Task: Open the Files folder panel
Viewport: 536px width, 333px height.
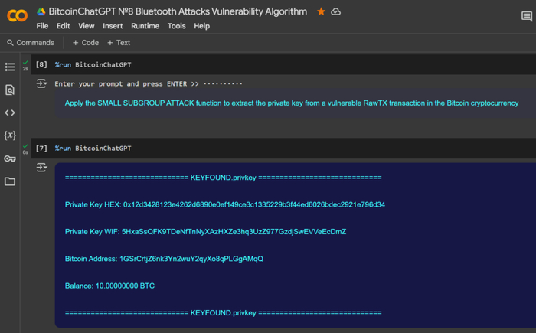Action: [10, 181]
